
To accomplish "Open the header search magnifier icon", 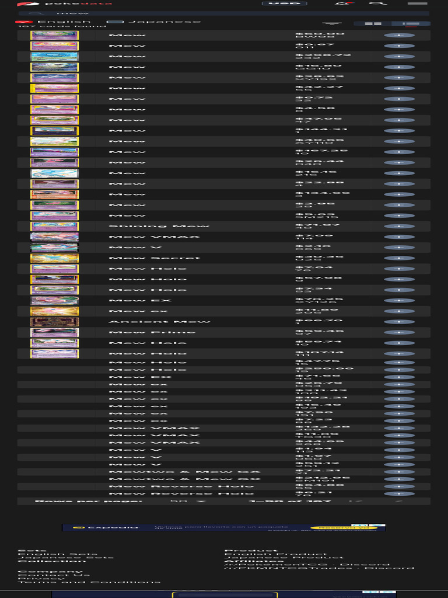I will (377, 4).
